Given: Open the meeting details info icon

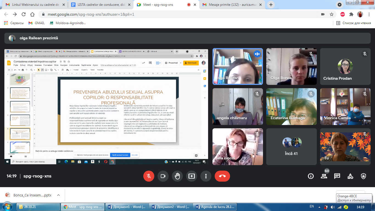Looking at the screenshot, I should click(311, 176).
